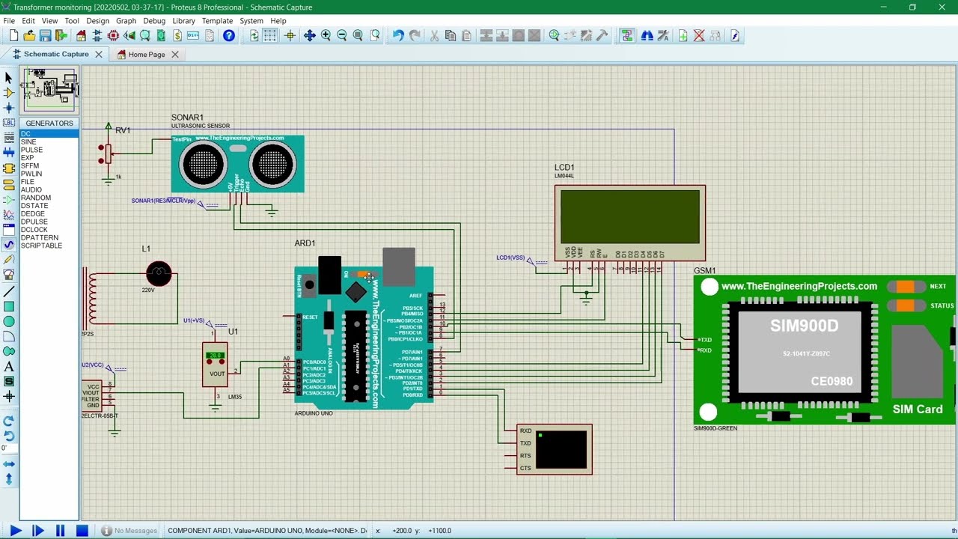Click the zoom to area icon
The width and height of the screenshot is (958, 539).
pos(375,35)
